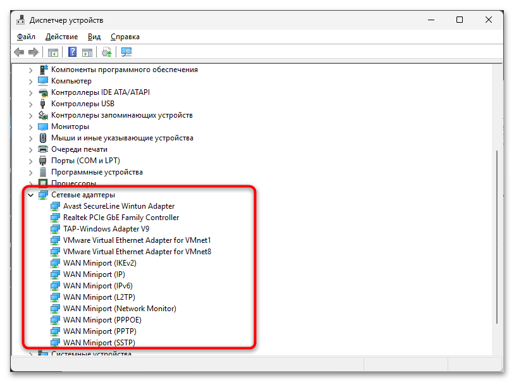Click the WAN Miniport (SSTP) adapter icon
The image size is (514, 382).
[55, 342]
